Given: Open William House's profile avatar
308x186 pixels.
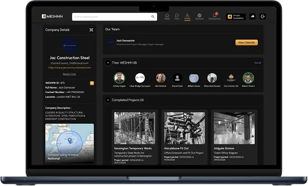Looking at the screenshot, I should click(194, 78).
